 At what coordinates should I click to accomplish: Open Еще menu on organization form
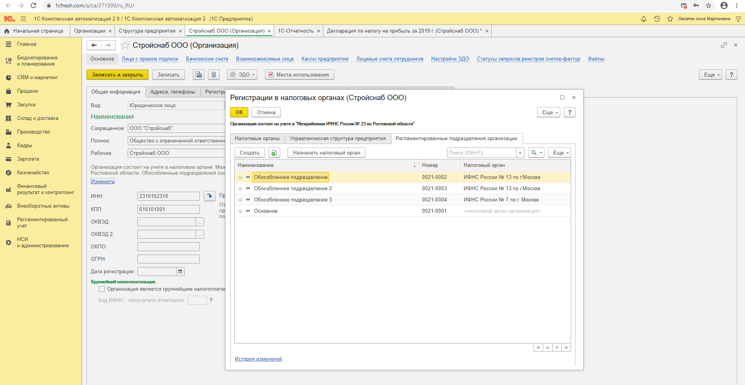(710, 75)
